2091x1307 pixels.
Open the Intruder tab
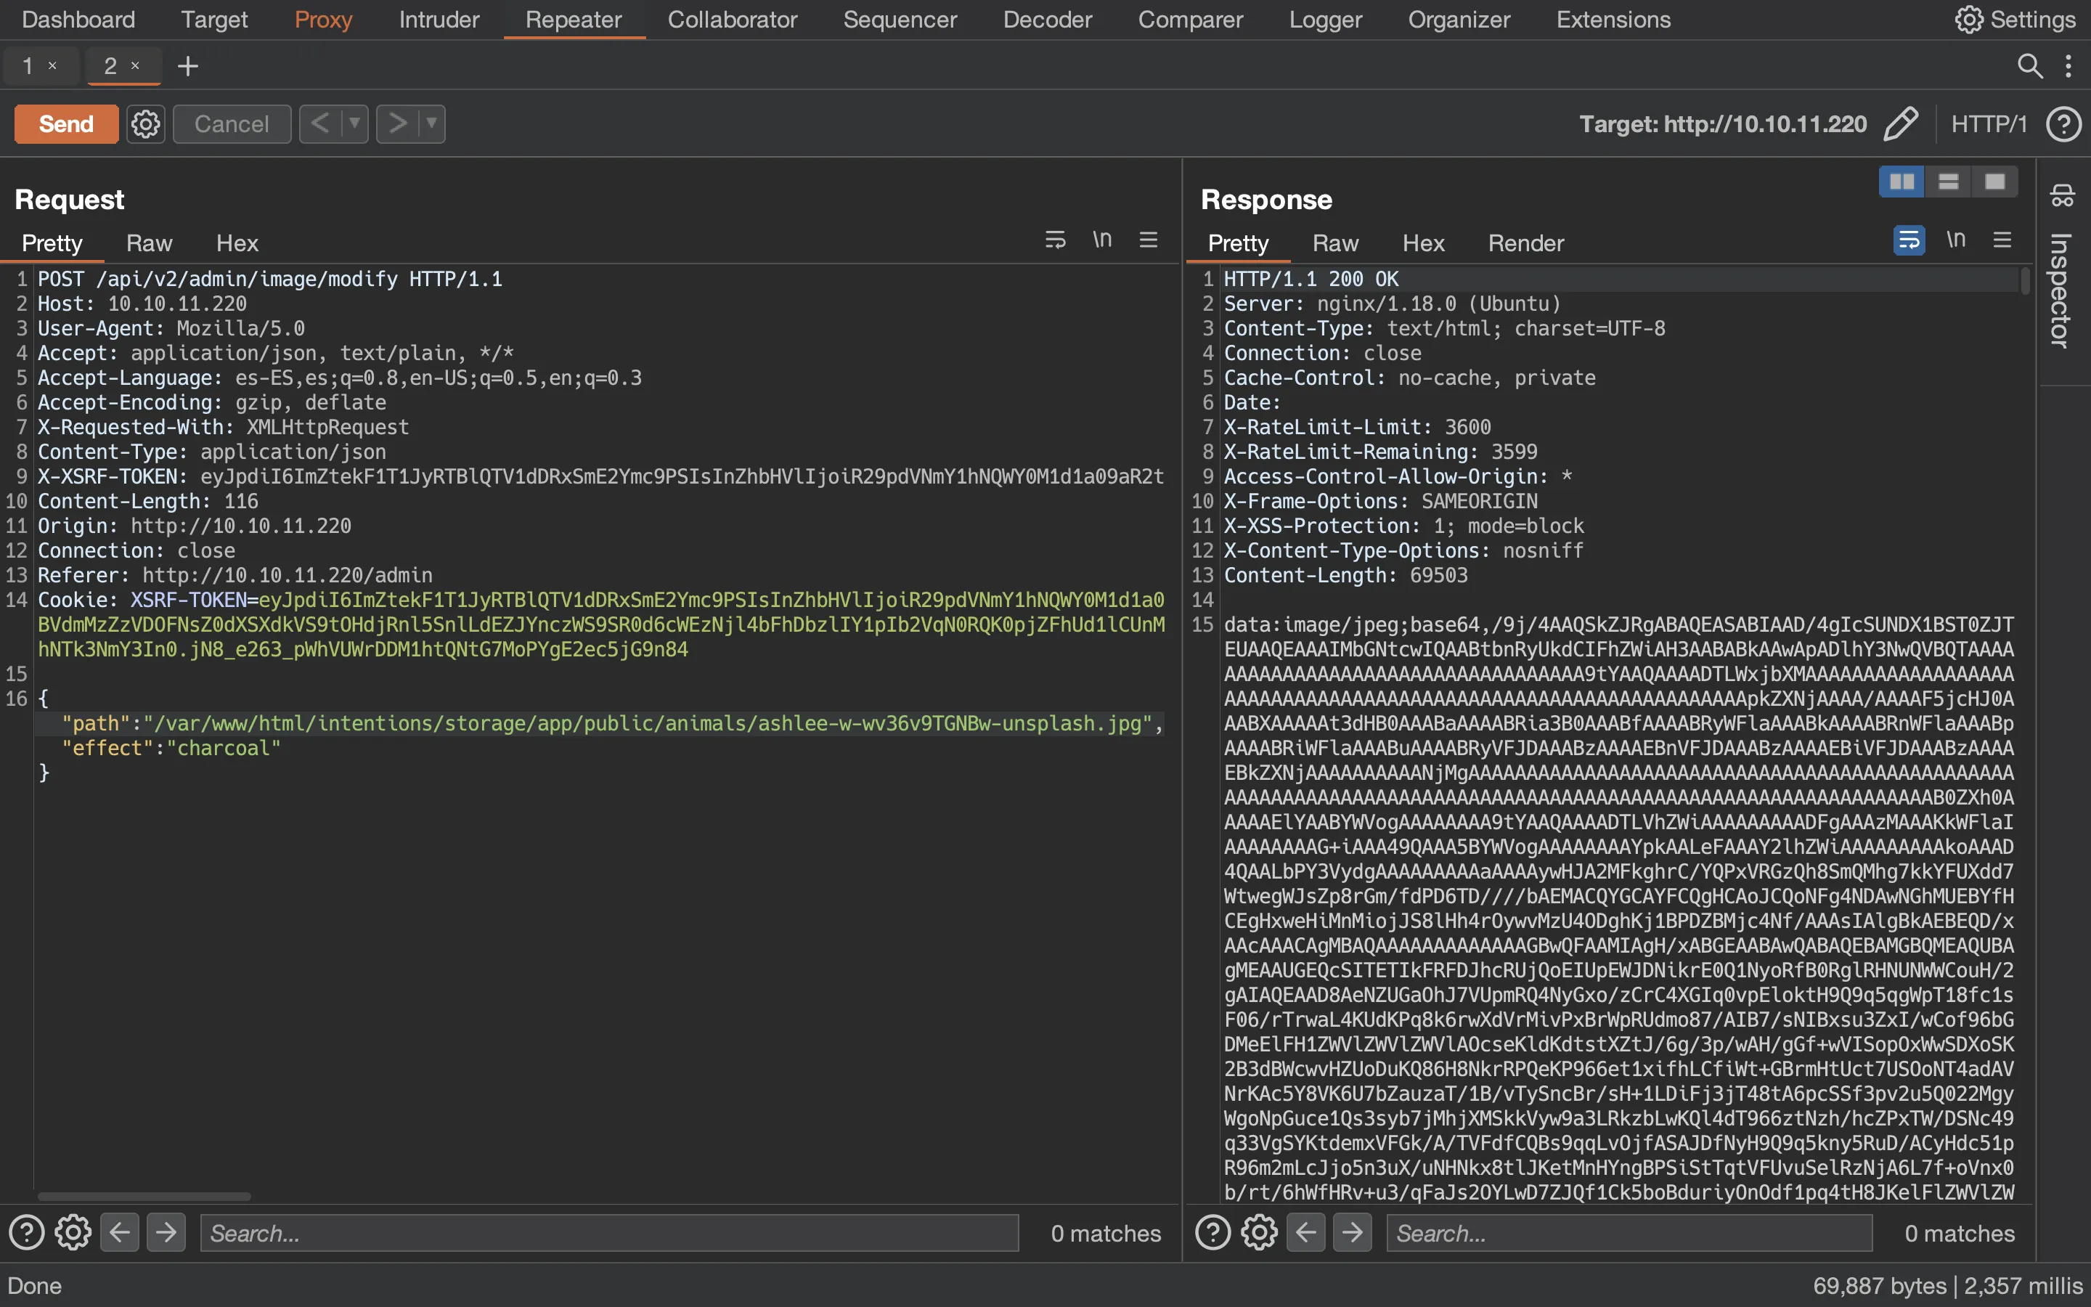439,19
